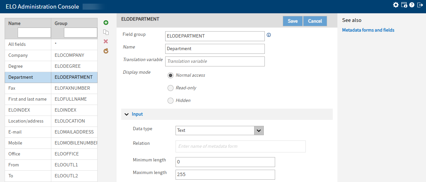Click the ELOMAILADDRESS group cell
This screenshot has height=182, width=426.
(x=74, y=132)
